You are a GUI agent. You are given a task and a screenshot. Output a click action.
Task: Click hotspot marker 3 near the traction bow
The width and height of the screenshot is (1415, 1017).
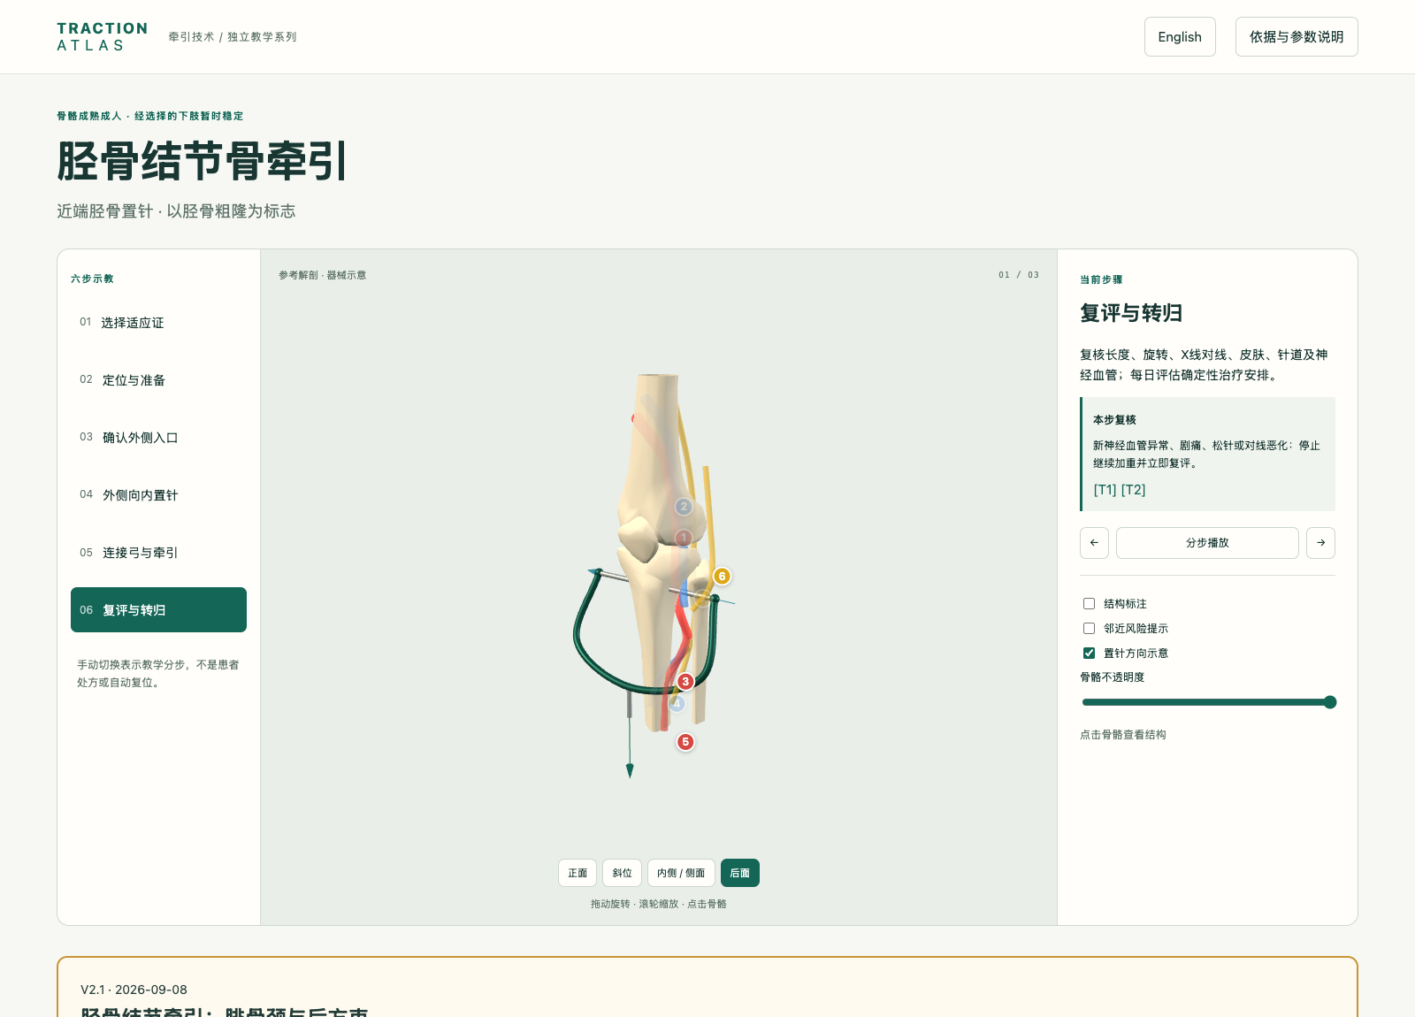[685, 682]
